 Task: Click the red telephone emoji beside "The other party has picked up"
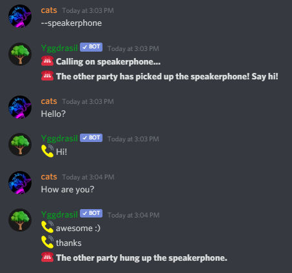coord(47,76)
